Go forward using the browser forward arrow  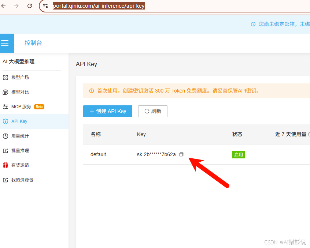point(16,6)
